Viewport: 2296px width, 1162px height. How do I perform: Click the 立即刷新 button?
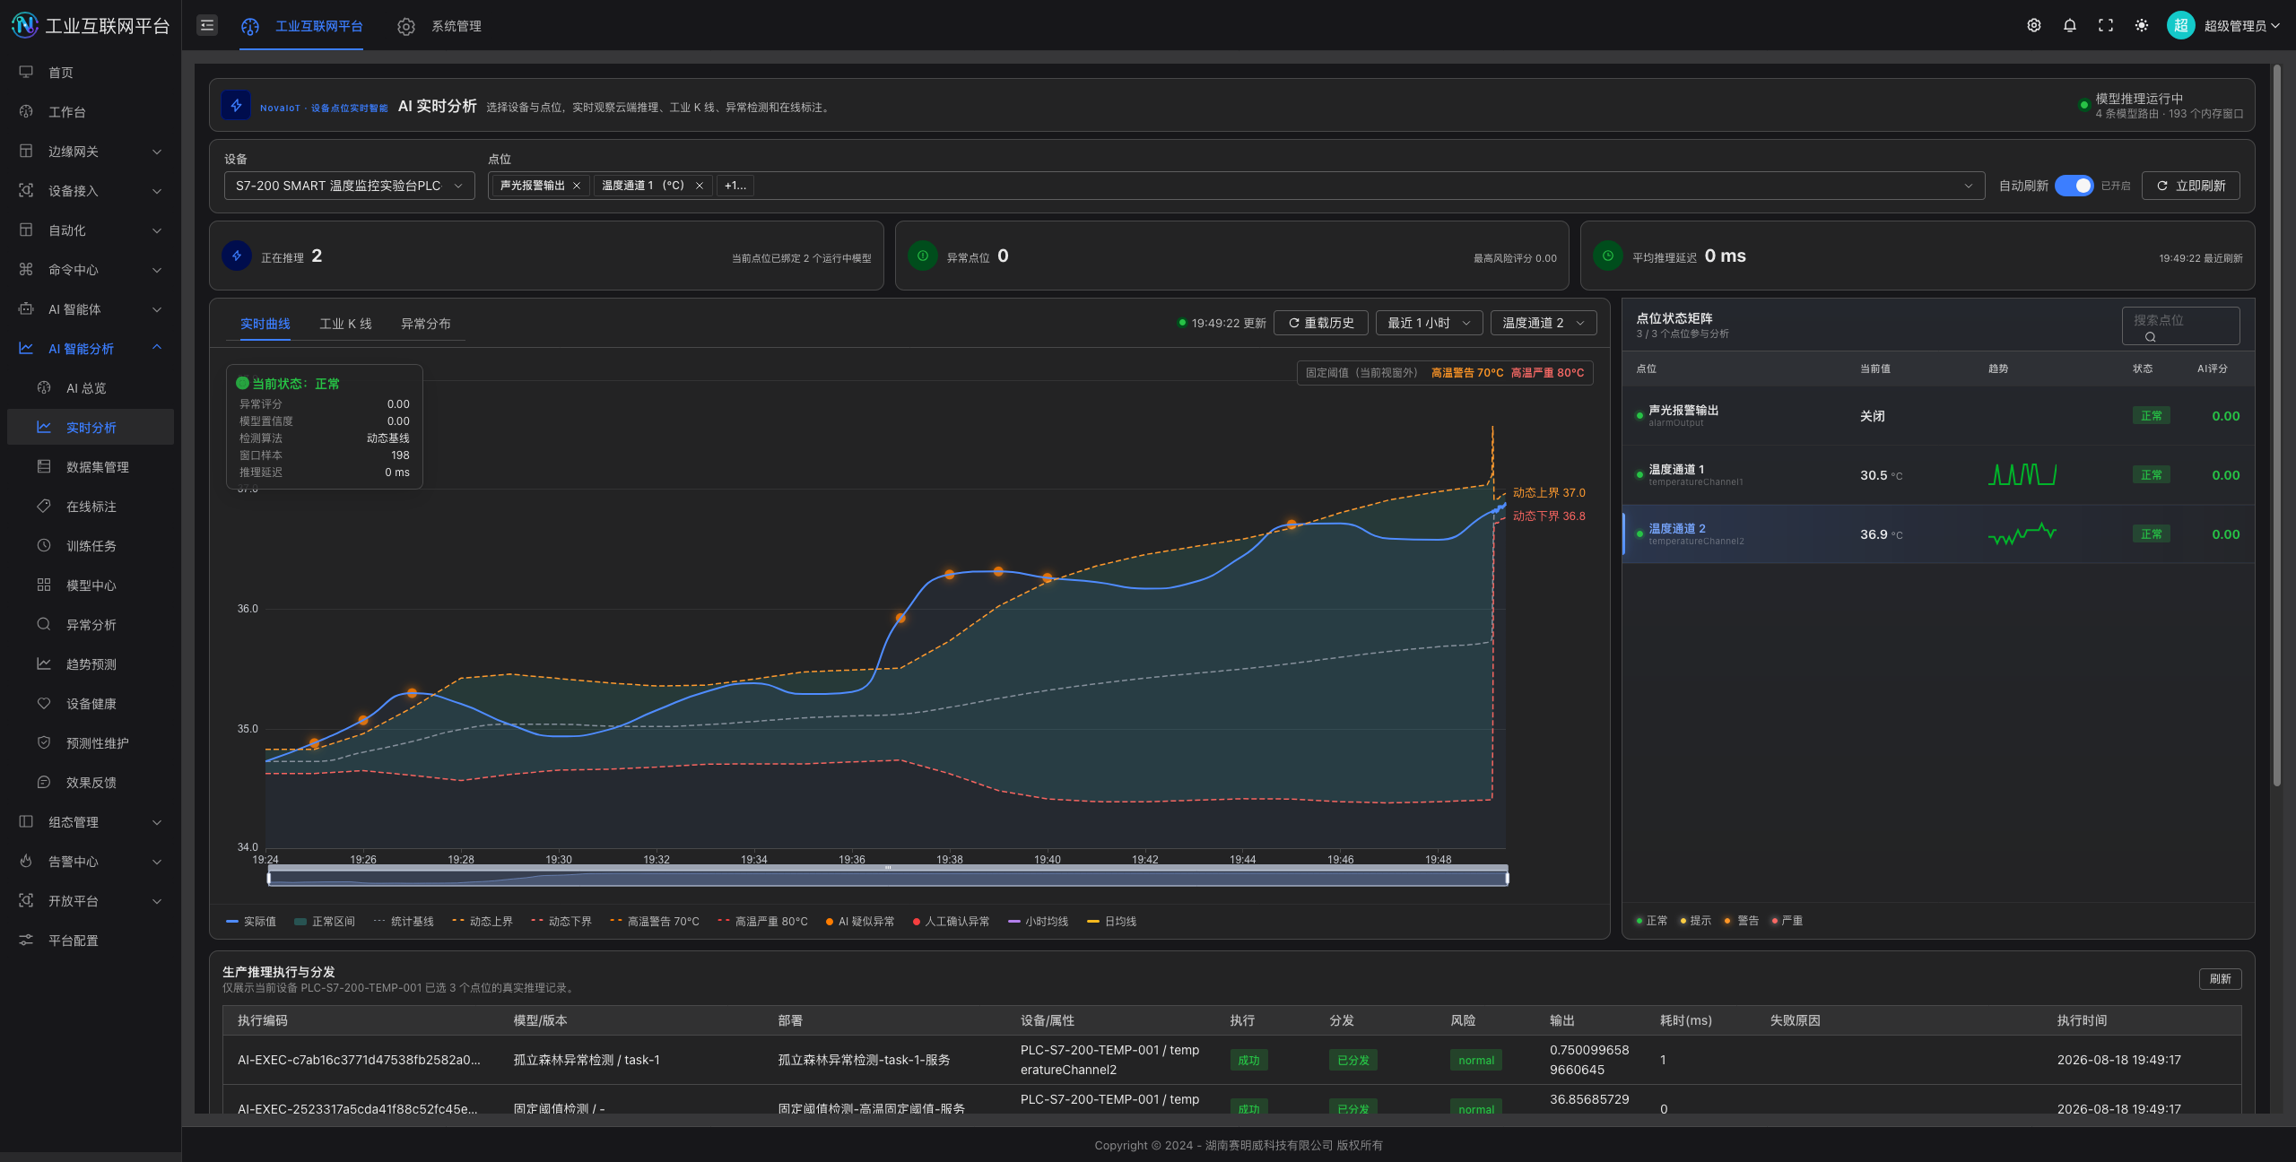click(x=2190, y=186)
